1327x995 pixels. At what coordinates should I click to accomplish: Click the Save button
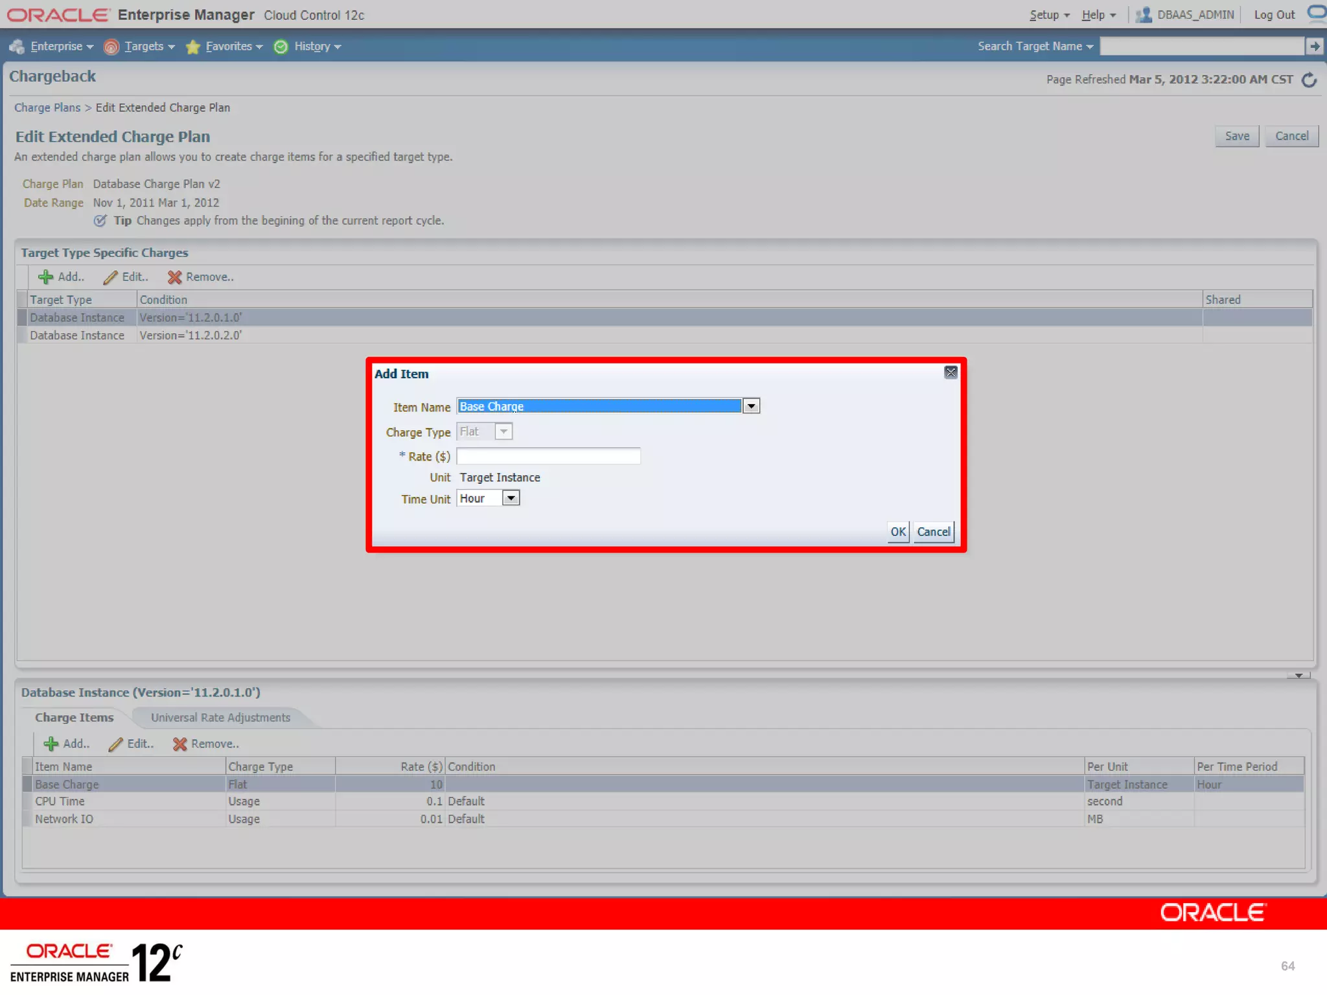pyautogui.click(x=1236, y=136)
